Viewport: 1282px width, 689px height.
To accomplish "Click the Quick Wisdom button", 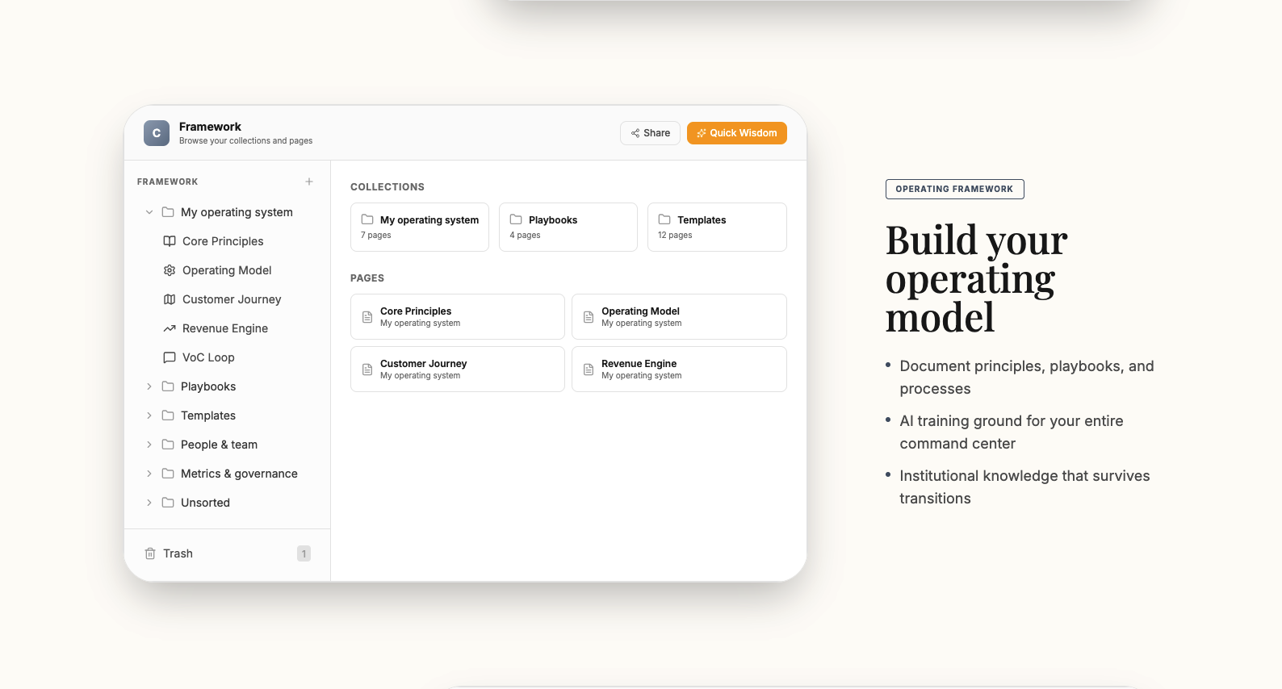I will (737, 133).
